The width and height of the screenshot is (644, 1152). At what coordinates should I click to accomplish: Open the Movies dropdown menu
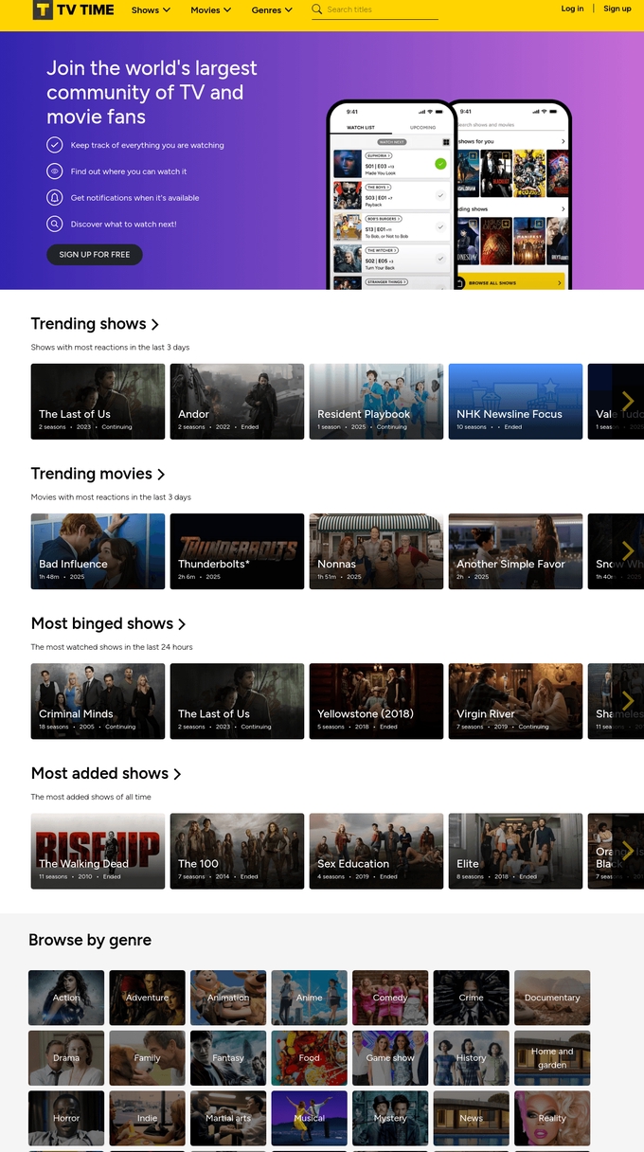click(211, 9)
